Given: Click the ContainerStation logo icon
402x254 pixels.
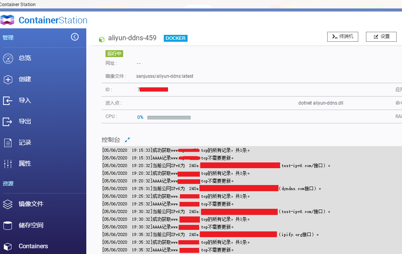Looking at the screenshot, I should pos(7,20).
